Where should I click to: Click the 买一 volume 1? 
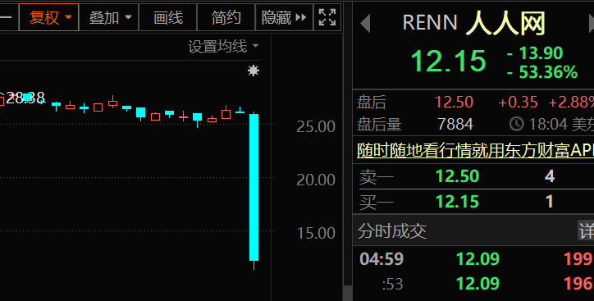550,202
